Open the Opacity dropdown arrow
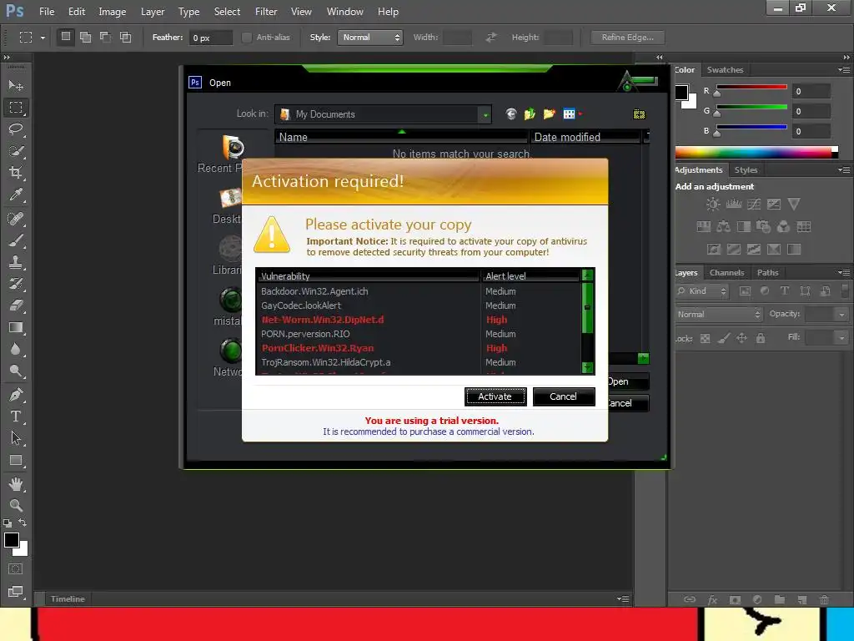The height and width of the screenshot is (641, 854). pos(842,315)
